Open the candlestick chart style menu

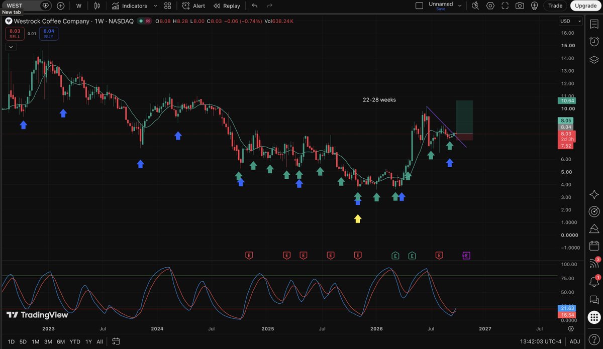point(97,6)
